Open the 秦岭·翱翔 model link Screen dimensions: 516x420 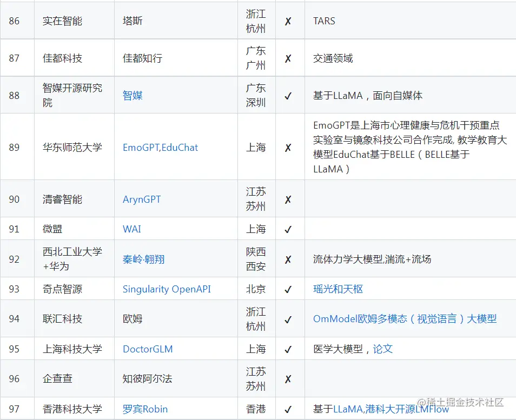tap(144, 258)
